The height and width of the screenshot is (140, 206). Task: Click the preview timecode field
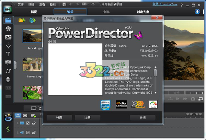195,93
